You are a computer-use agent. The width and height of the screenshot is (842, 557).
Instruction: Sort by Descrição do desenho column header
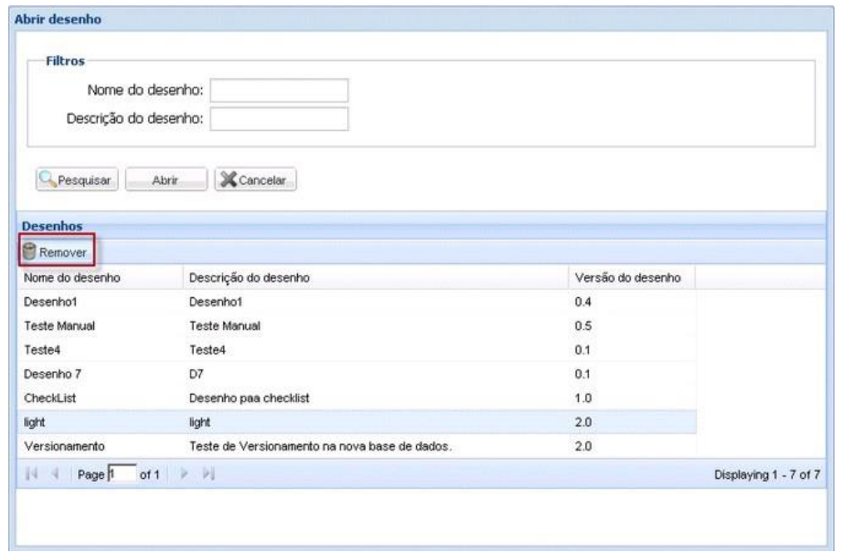coord(243,277)
